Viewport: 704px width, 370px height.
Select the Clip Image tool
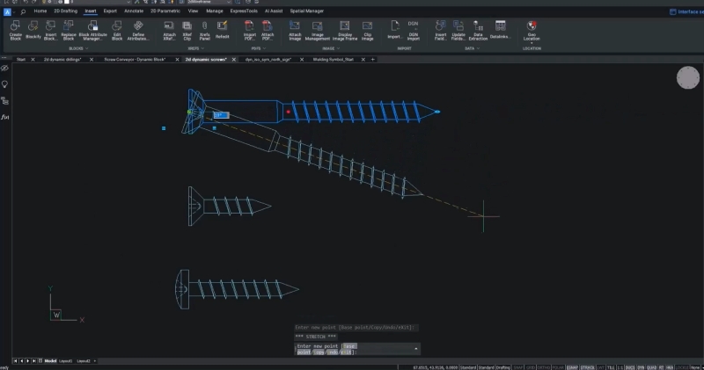pyautogui.click(x=367, y=31)
